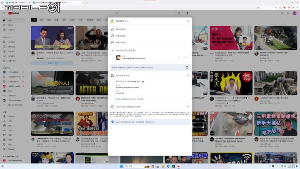Image resolution: width=300 pixels, height=169 pixels.
Task: Open Interior Fire Attack Helmet Cam video
Action: (x=276, y=38)
